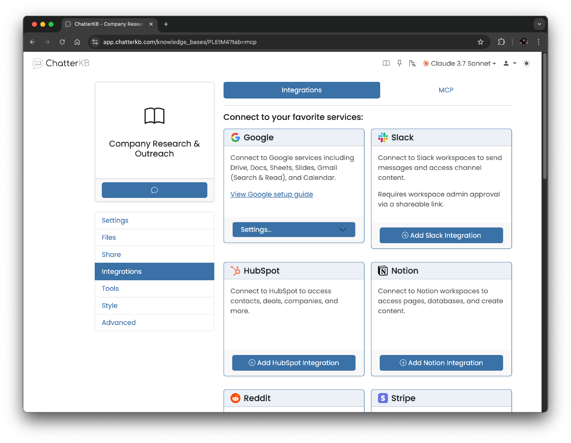Click the Reddit logo icon

point(236,398)
